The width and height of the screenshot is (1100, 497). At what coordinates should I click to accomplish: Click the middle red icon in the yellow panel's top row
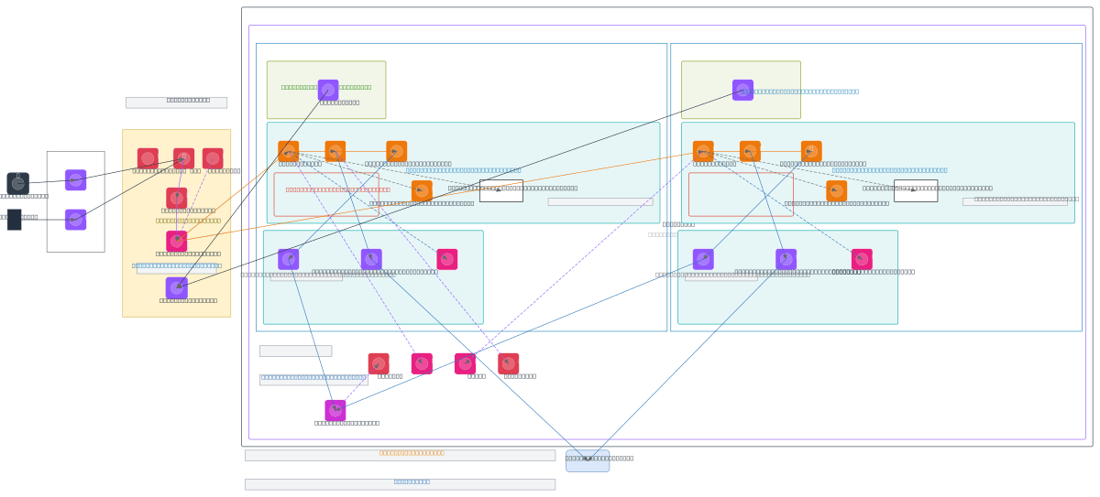(x=183, y=158)
